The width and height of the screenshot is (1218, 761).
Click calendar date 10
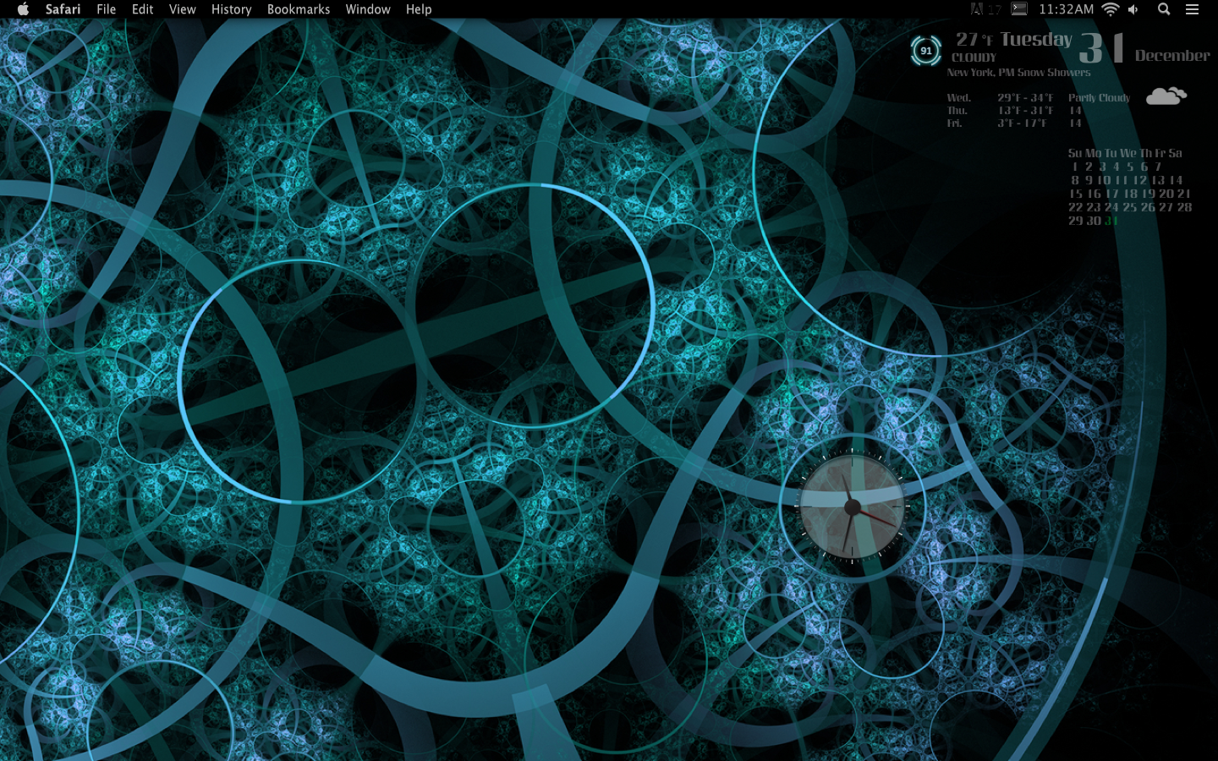[x=1104, y=180]
